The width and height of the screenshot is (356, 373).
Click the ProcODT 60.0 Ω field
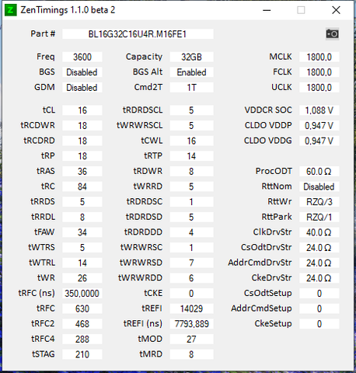(x=319, y=172)
